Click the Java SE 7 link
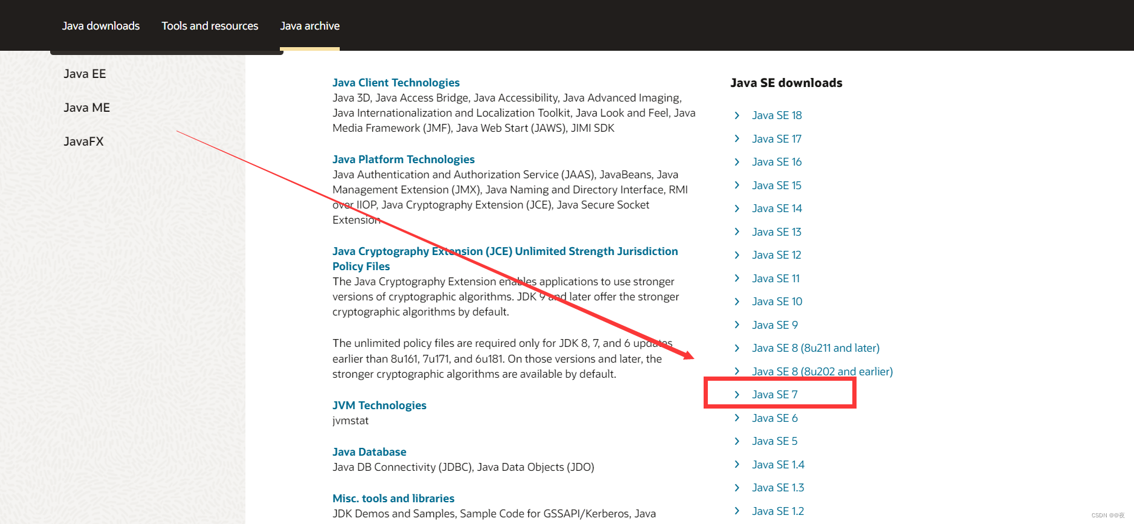This screenshot has width=1134, height=524. click(x=775, y=395)
